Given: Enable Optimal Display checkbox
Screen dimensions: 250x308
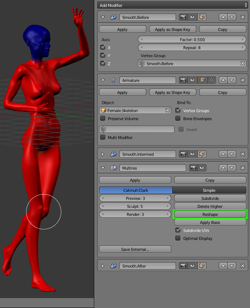Looking at the screenshot, I should [178, 238].
